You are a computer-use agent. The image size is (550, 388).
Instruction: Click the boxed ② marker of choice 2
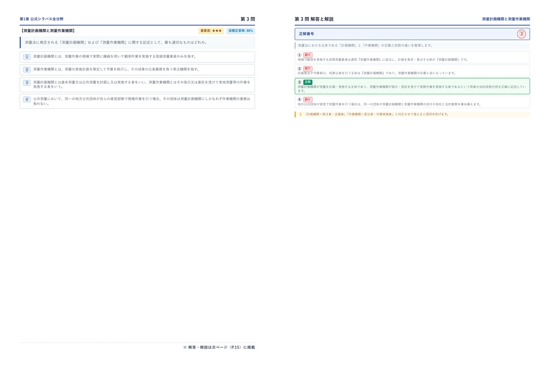[27, 70]
